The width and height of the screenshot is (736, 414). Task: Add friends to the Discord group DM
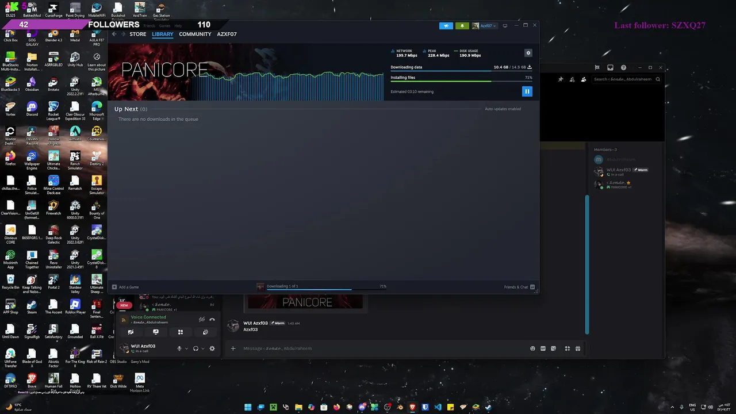pyautogui.click(x=572, y=79)
